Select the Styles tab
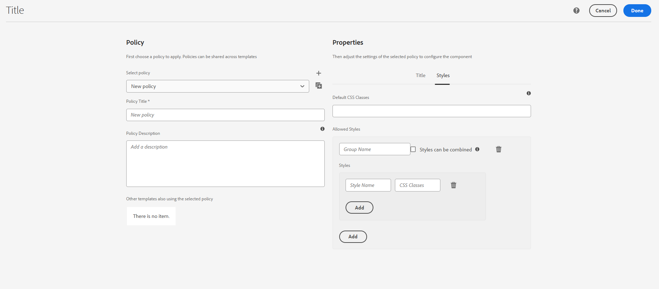The height and width of the screenshot is (289, 659). point(443,75)
